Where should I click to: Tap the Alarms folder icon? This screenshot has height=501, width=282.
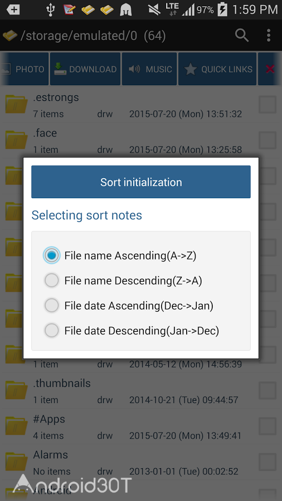(16, 462)
